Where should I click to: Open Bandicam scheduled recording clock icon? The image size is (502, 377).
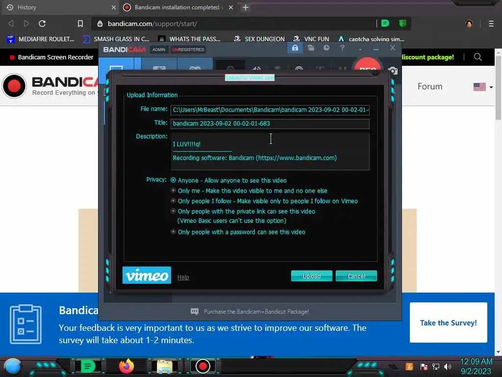click(x=326, y=48)
